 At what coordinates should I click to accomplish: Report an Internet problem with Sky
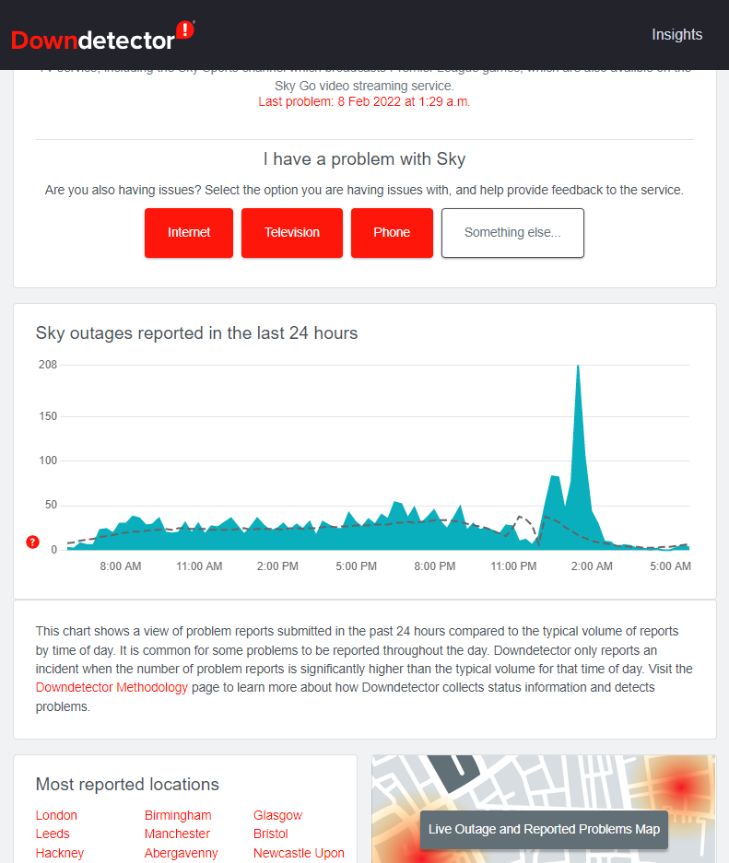[189, 233]
